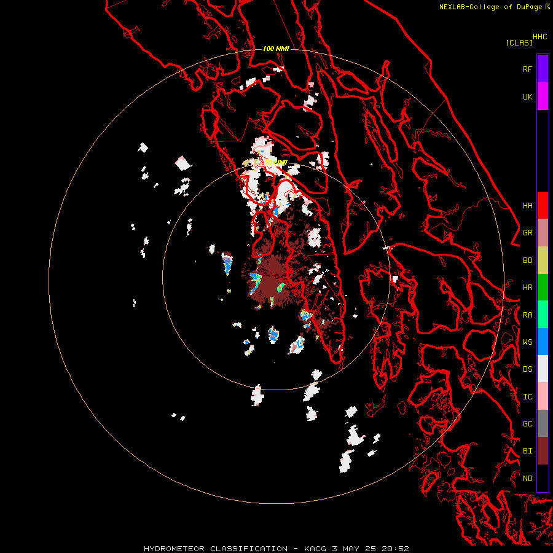Click the IC legend label

[527, 397]
